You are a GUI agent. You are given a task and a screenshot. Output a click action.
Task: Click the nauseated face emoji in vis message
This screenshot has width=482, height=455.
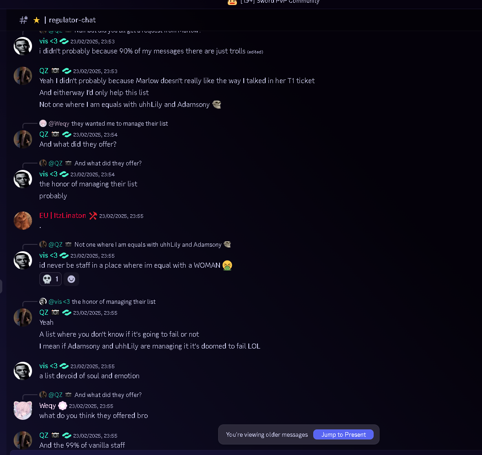click(x=227, y=265)
